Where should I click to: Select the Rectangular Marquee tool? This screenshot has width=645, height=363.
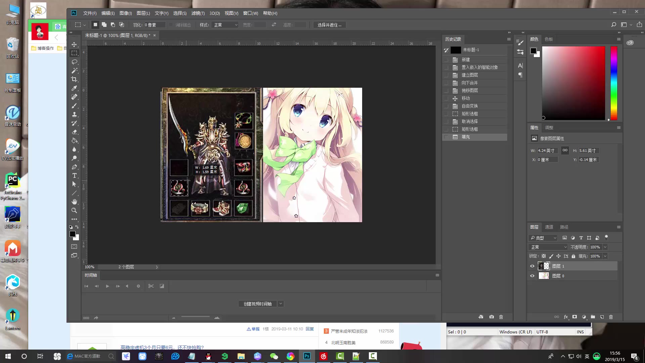tap(74, 53)
